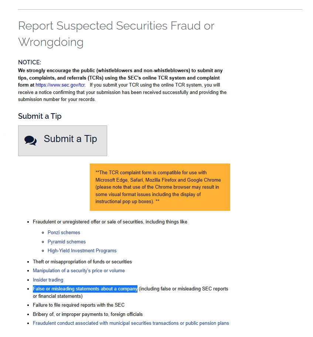Click the Submit a Tip section heading
The height and width of the screenshot is (337, 313).
pyautogui.click(x=40, y=116)
